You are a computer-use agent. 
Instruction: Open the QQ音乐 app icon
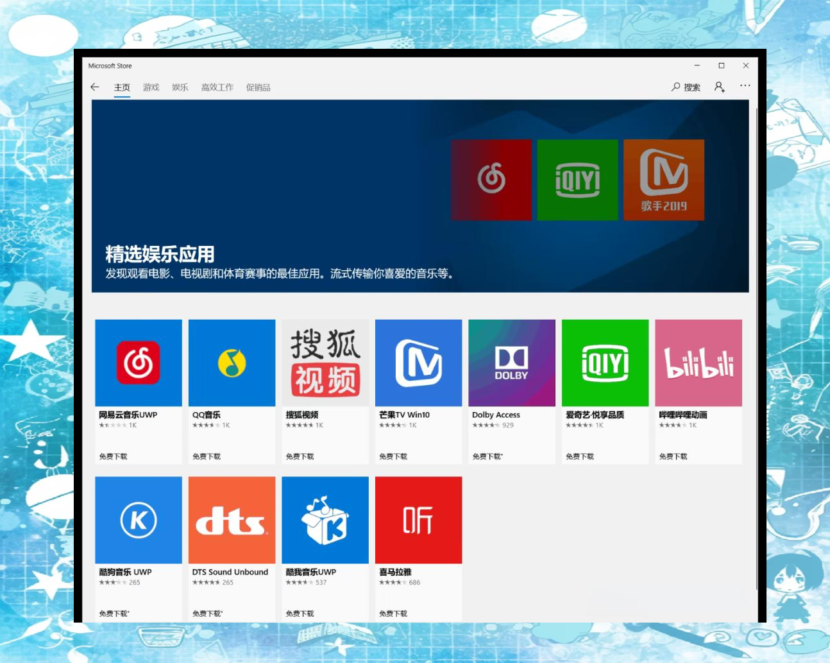(x=232, y=363)
